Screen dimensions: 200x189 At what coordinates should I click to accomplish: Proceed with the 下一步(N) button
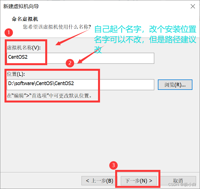tap(139, 181)
